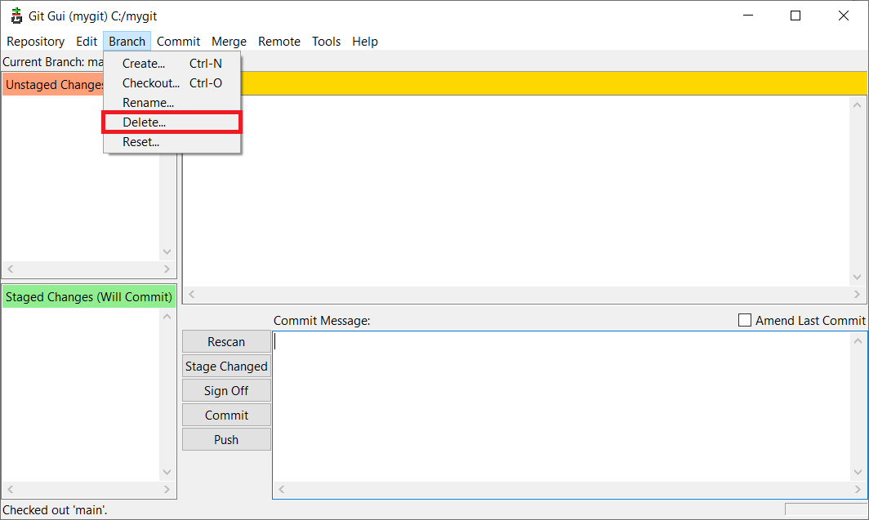The width and height of the screenshot is (869, 520).
Task: Choose Create... in the Branch menu
Action: [144, 64]
